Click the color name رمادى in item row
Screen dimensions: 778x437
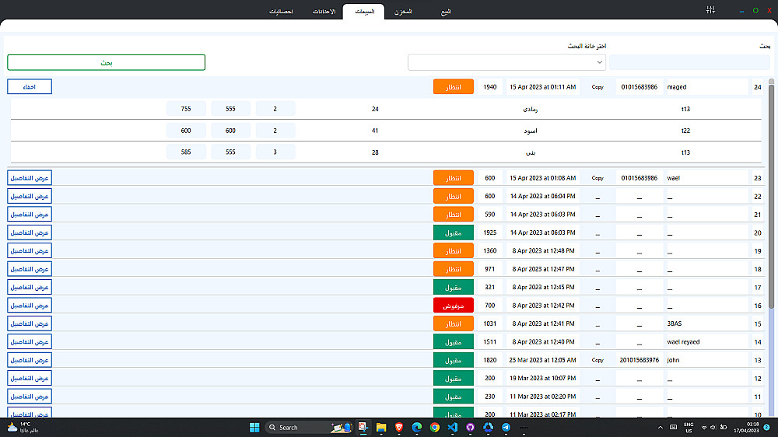click(531, 109)
